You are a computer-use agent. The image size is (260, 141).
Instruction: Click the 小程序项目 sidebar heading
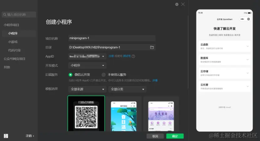[12, 25]
